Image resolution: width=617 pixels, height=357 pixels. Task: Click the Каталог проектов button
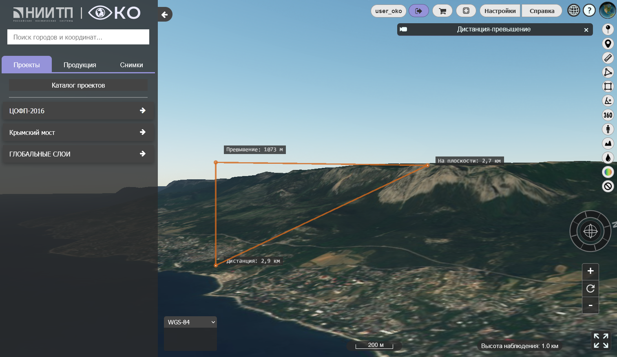click(x=78, y=85)
